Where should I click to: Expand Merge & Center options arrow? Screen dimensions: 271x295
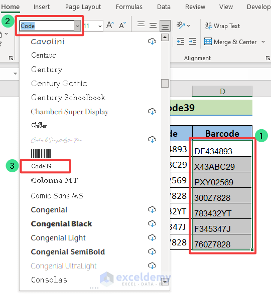263,42
